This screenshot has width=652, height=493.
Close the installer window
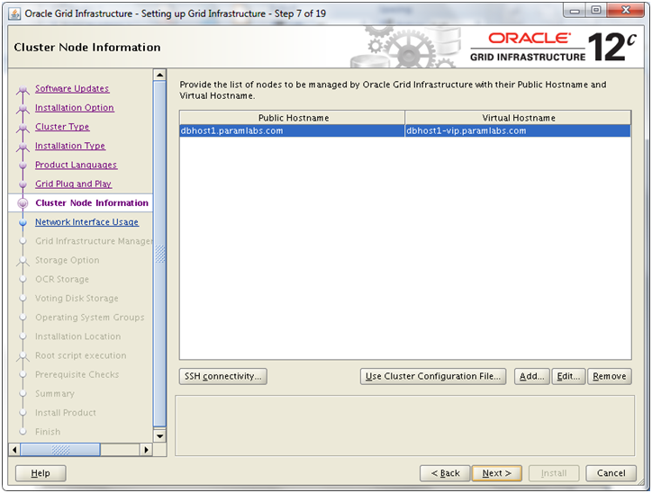[626, 11]
